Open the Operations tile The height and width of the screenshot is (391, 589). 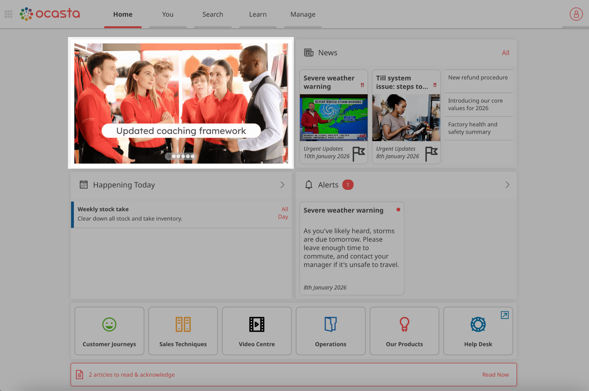(330, 331)
